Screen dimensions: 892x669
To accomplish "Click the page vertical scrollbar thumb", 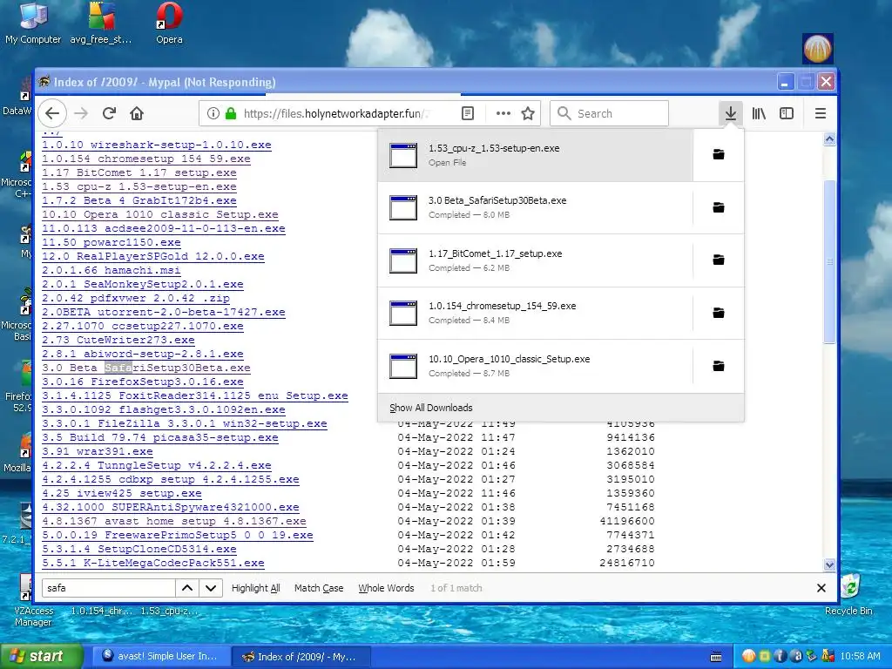I will coord(829,261).
